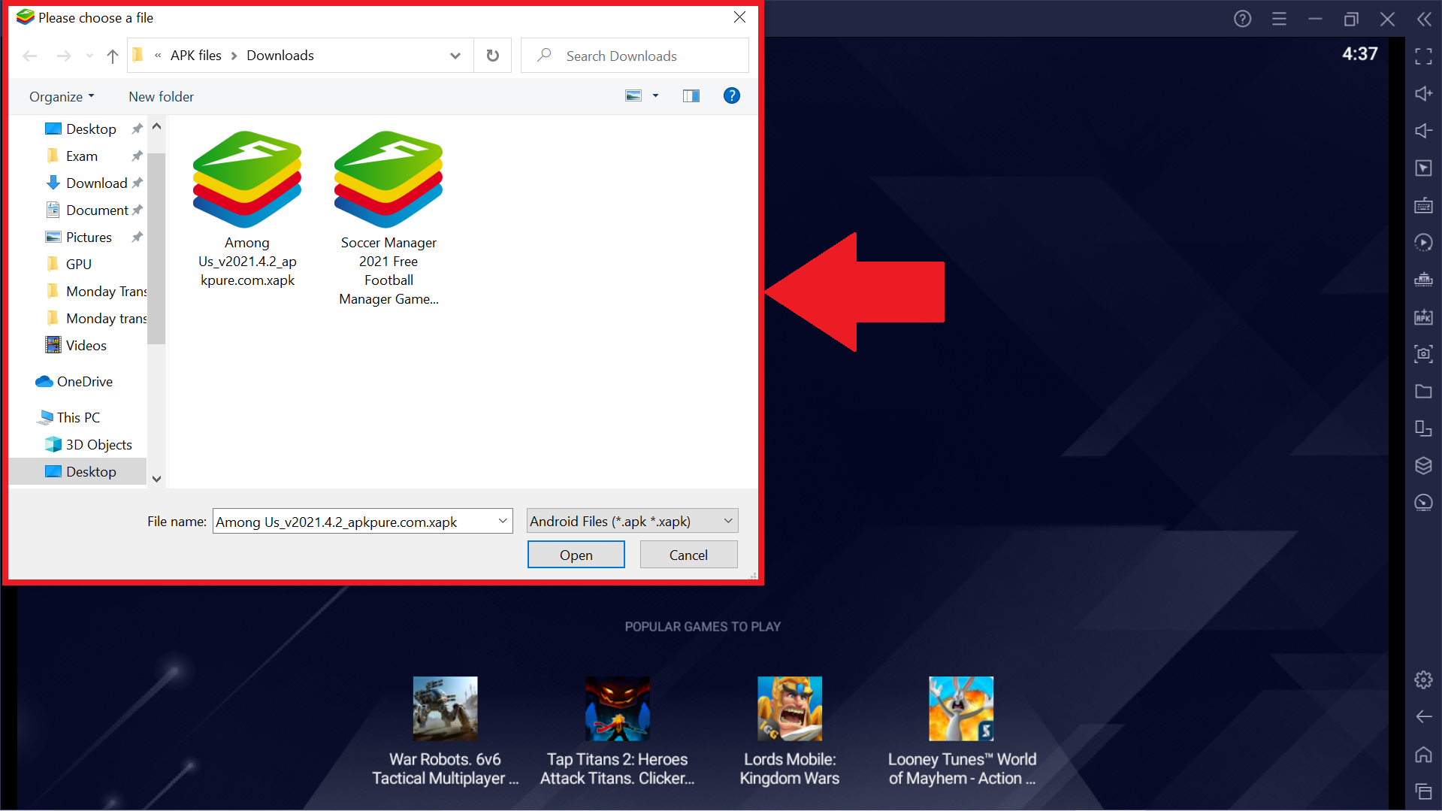
Task: Select Soccer Manager 2021 file
Action: pyautogui.click(x=388, y=219)
